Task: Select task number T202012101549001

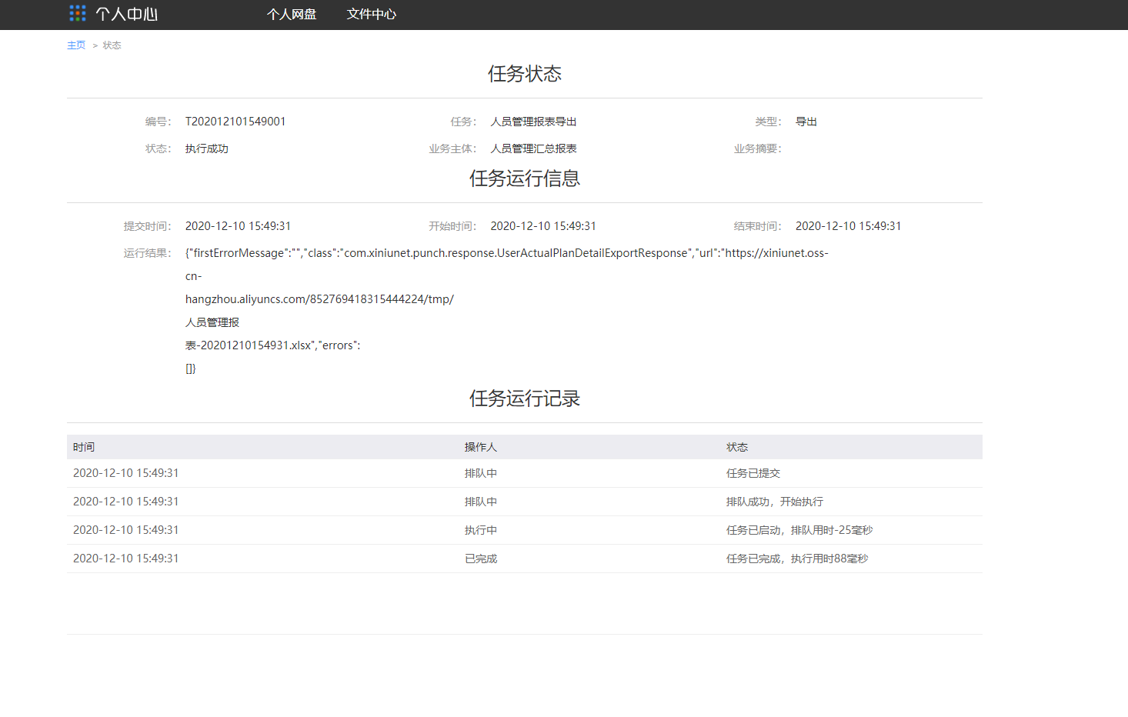Action: (235, 122)
